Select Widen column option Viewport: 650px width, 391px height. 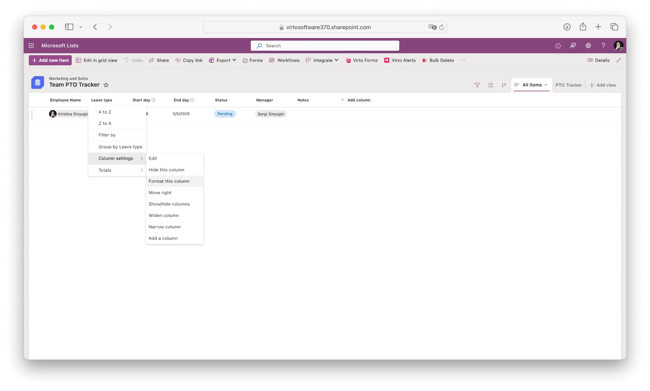pyautogui.click(x=174, y=216)
